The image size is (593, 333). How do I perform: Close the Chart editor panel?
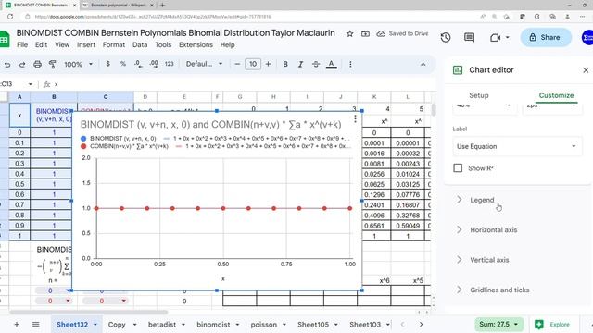click(x=586, y=70)
